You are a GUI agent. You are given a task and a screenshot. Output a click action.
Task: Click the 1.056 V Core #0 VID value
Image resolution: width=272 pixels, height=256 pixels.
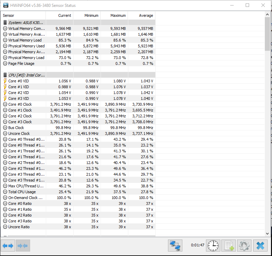tap(65, 81)
